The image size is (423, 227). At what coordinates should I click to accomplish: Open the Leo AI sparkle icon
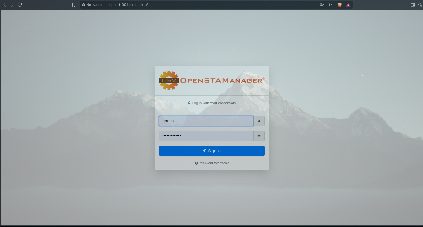[420, 5]
